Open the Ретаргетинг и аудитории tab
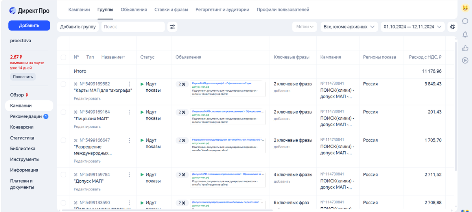The height and width of the screenshot is (212, 472). click(222, 9)
